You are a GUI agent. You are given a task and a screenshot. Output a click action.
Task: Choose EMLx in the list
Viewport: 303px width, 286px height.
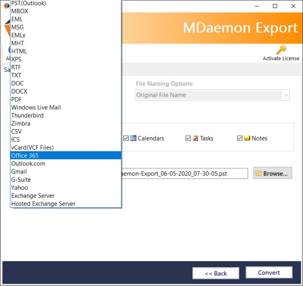[66, 35]
